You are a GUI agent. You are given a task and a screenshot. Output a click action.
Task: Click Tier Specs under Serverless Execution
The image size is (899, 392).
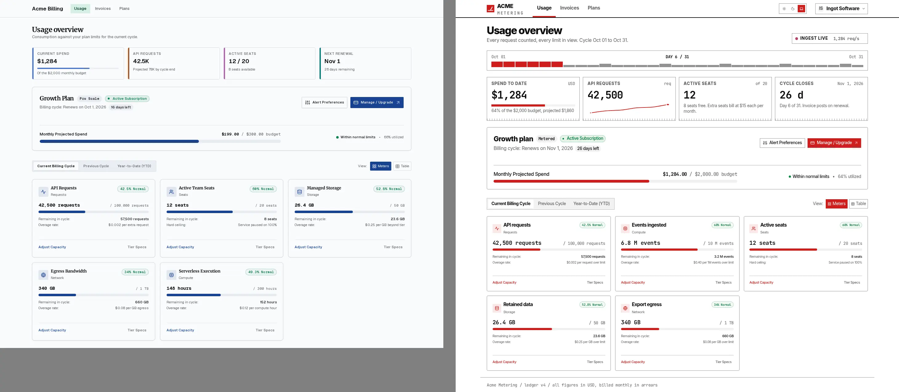(x=265, y=330)
